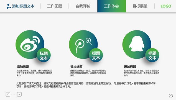
Task: Click the 标题文本 badge on the middle circle
Action: (96, 55)
